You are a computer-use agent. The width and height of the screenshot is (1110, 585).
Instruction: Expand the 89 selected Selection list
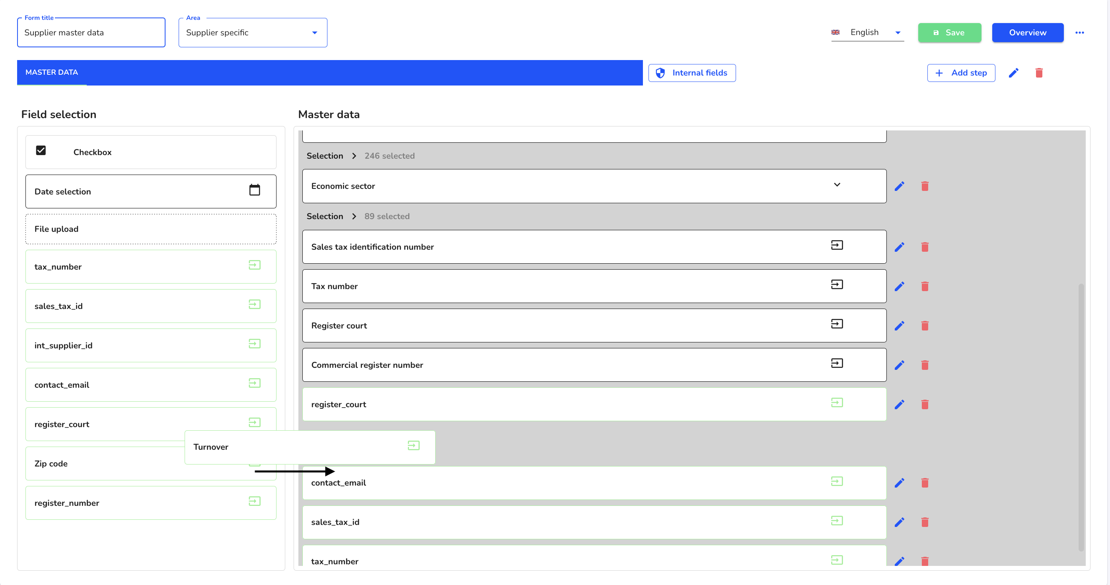coord(354,216)
